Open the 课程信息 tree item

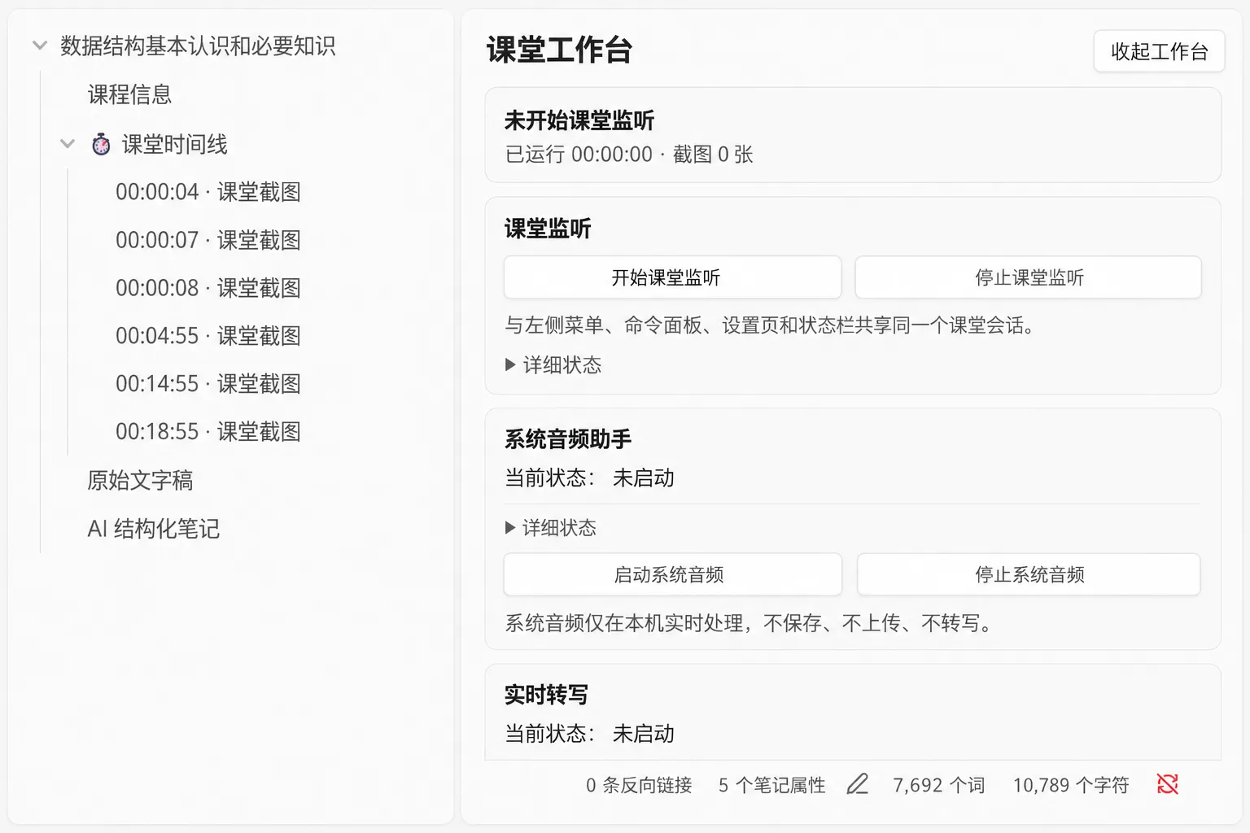pyautogui.click(x=130, y=94)
